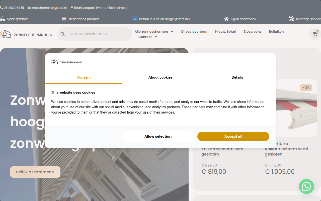Open WhatsApp chat bubble

point(306,186)
